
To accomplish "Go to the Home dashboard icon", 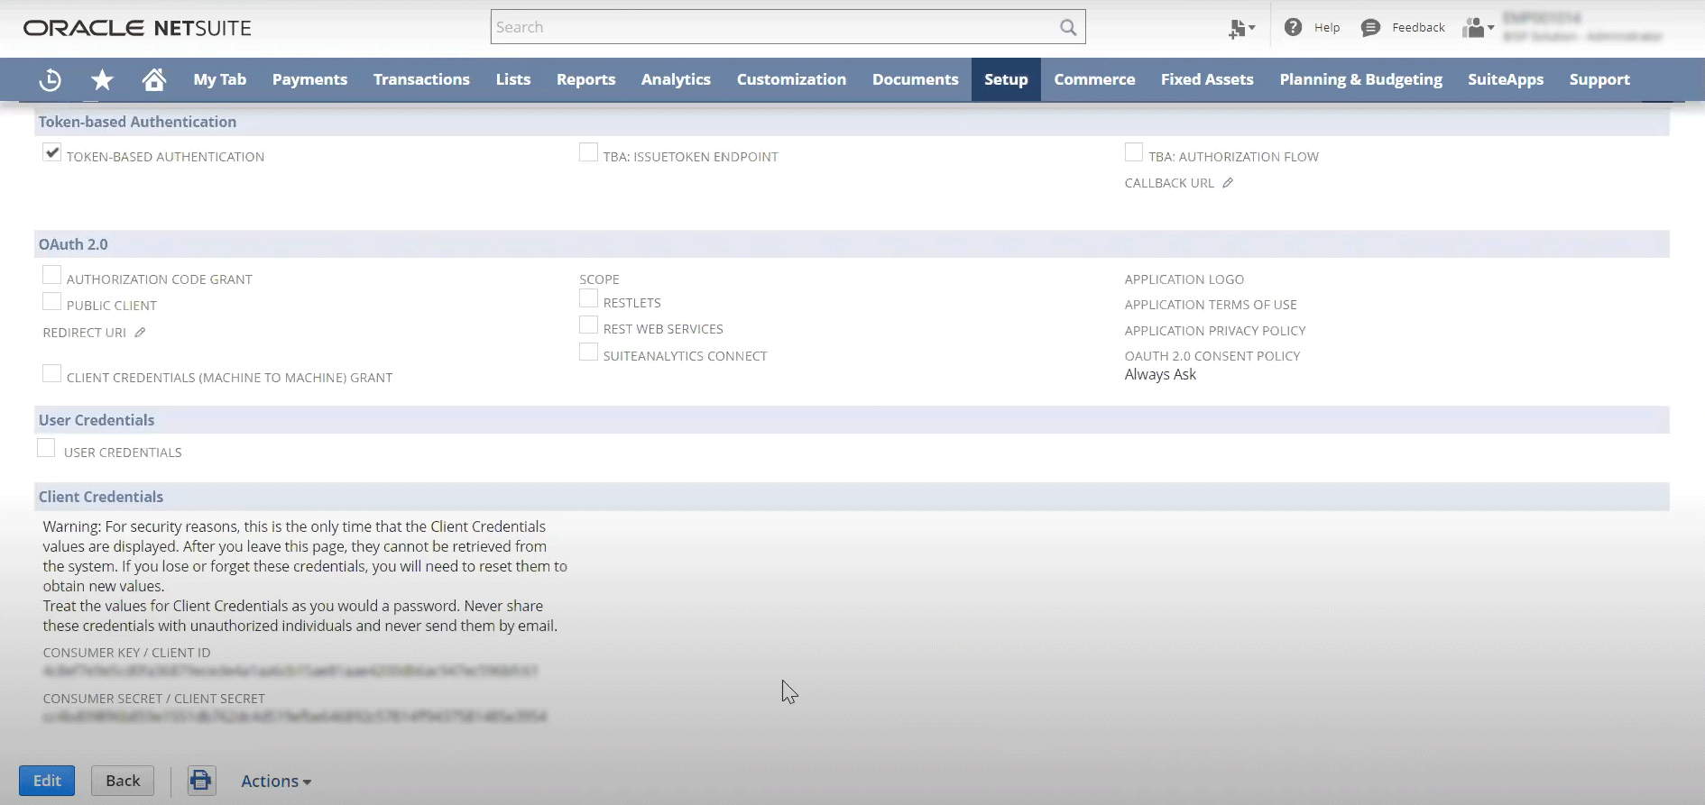I will [x=154, y=79].
